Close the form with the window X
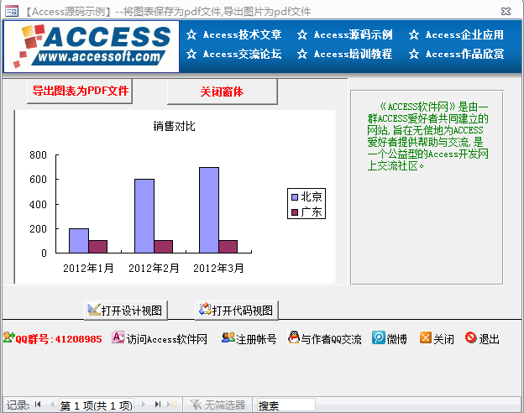This screenshot has width=524, height=413. tap(506, 12)
